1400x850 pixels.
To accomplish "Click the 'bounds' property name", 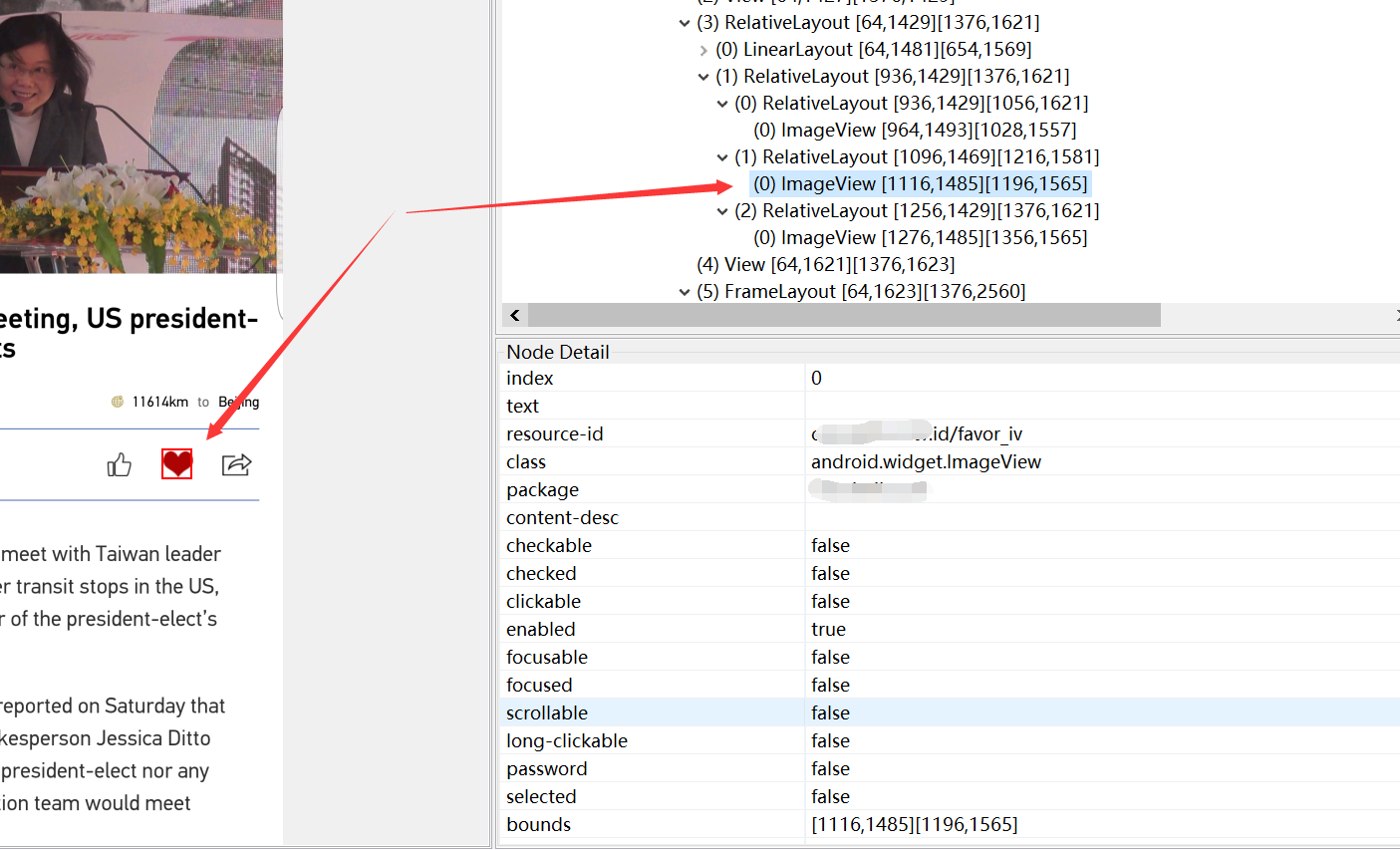I will coord(538,824).
